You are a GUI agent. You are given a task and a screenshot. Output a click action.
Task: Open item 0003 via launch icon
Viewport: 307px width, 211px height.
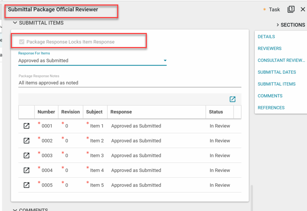coord(26,155)
